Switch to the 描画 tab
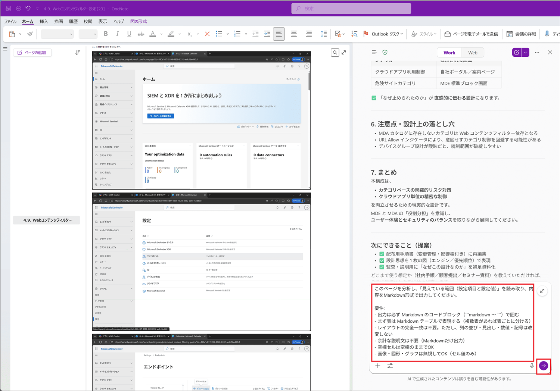This screenshot has height=391, width=560. tap(59, 22)
